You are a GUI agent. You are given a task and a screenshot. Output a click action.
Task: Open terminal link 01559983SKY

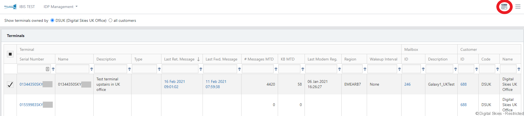click(x=31, y=105)
